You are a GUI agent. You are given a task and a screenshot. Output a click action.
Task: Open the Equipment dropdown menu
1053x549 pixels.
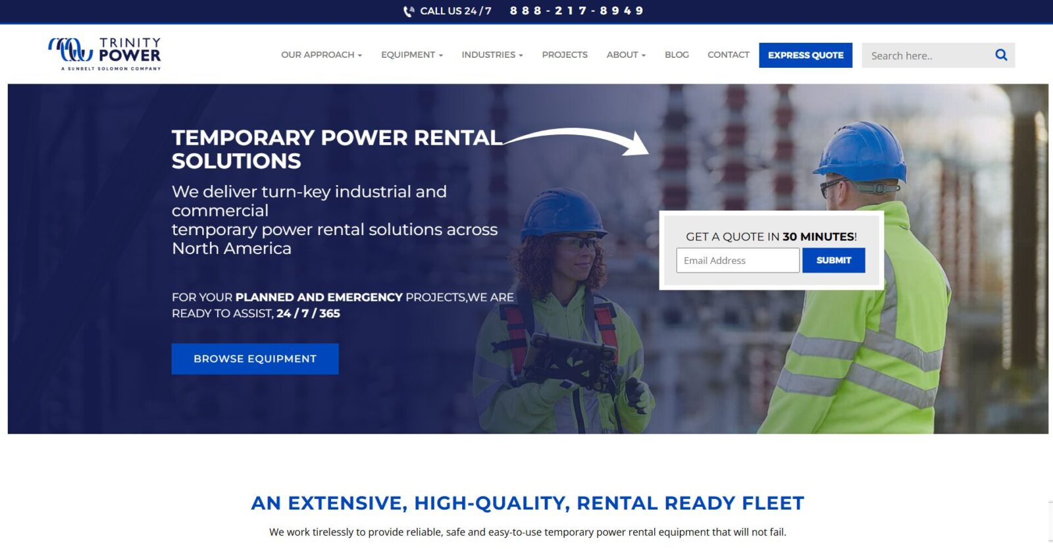[x=411, y=55]
